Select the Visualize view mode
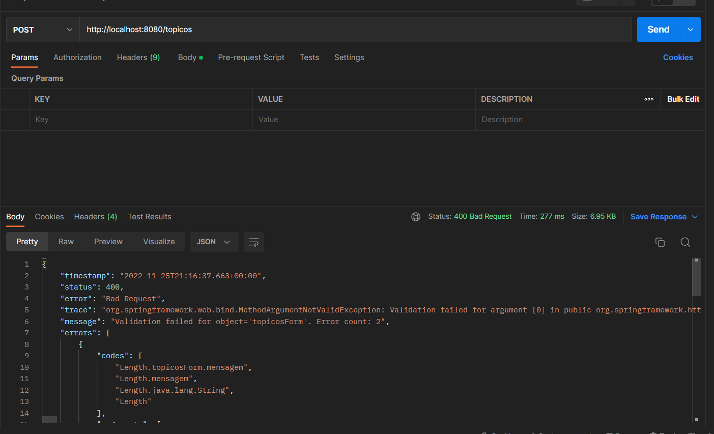This screenshot has width=714, height=434. (x=159, y=242)
